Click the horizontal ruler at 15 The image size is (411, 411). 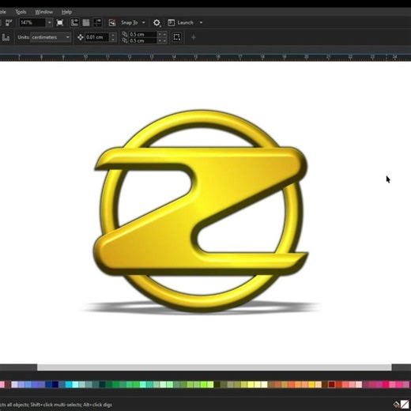pos(195,57)
